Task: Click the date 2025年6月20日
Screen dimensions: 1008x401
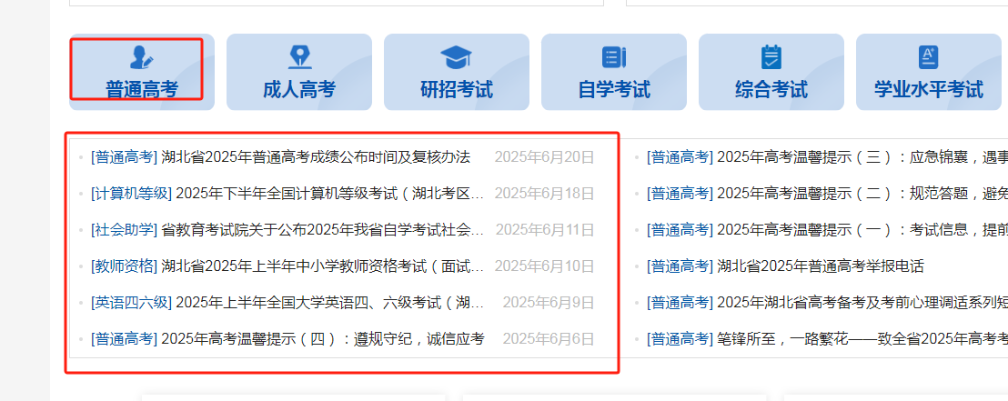Action: (545, 156)
